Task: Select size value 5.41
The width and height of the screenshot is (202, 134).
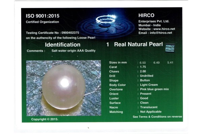Action: [170, 63]
